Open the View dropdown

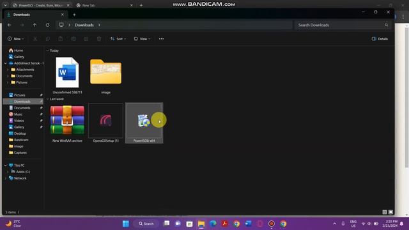(142, 39)
